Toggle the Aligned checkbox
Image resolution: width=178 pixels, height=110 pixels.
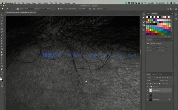click(58, 9)
